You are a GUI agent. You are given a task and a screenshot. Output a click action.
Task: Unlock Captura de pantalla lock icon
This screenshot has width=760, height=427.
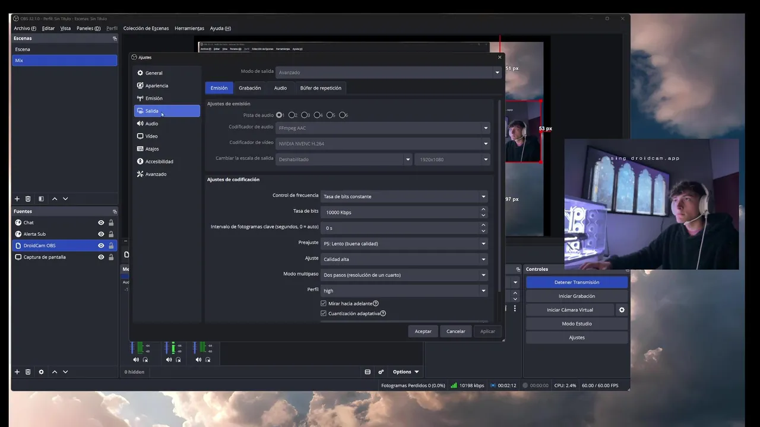point(111,257)
